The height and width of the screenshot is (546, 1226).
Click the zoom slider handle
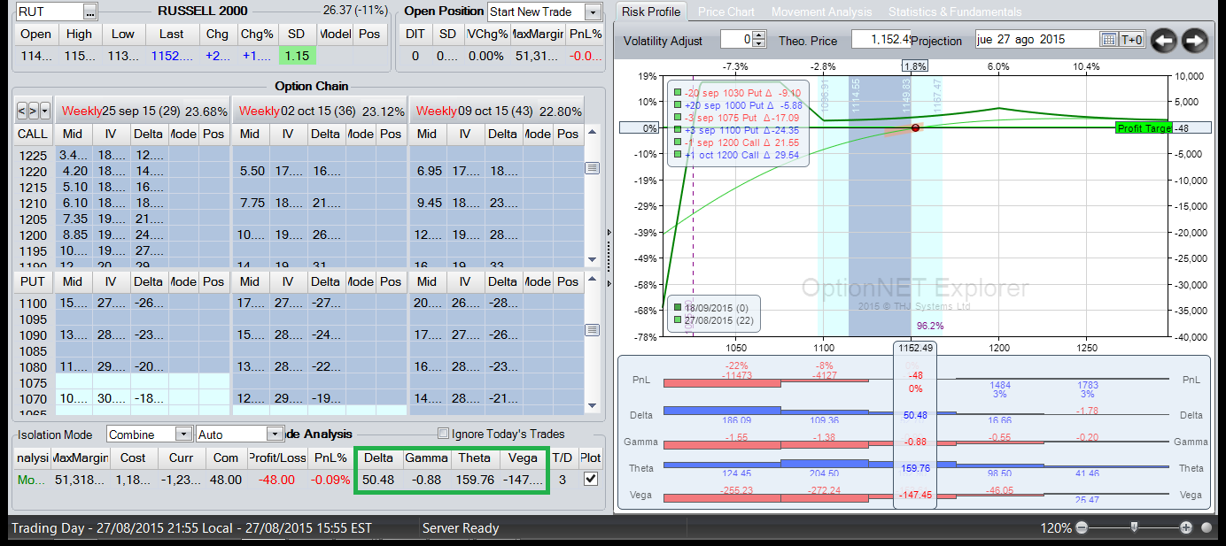1134,527
